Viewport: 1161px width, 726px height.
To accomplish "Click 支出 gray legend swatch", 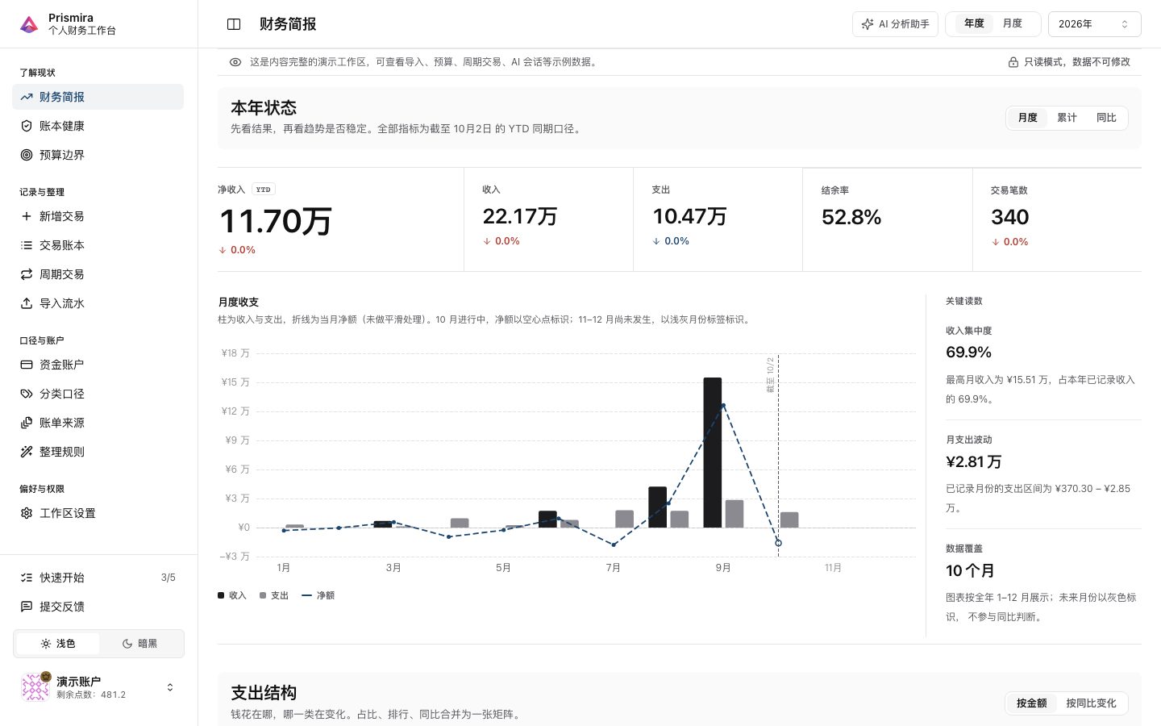I will pos(263,595).
